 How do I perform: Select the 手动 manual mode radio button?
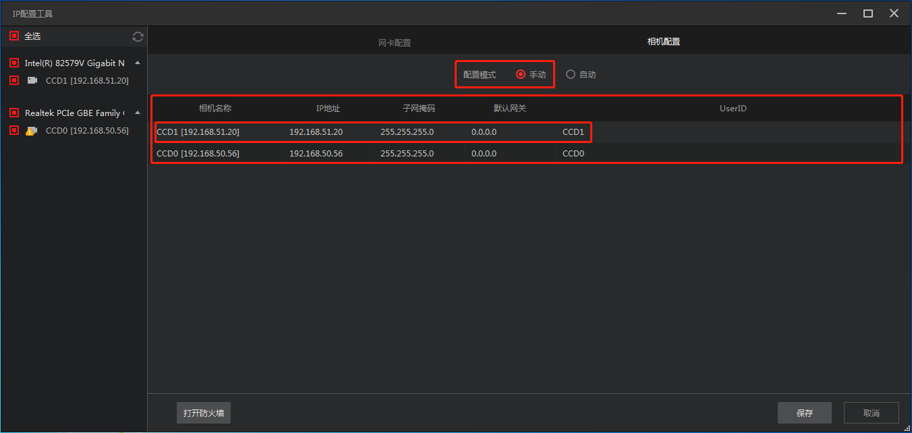[521, 75]
